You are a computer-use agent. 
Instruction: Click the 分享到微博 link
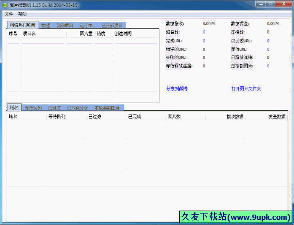(177, 89)
